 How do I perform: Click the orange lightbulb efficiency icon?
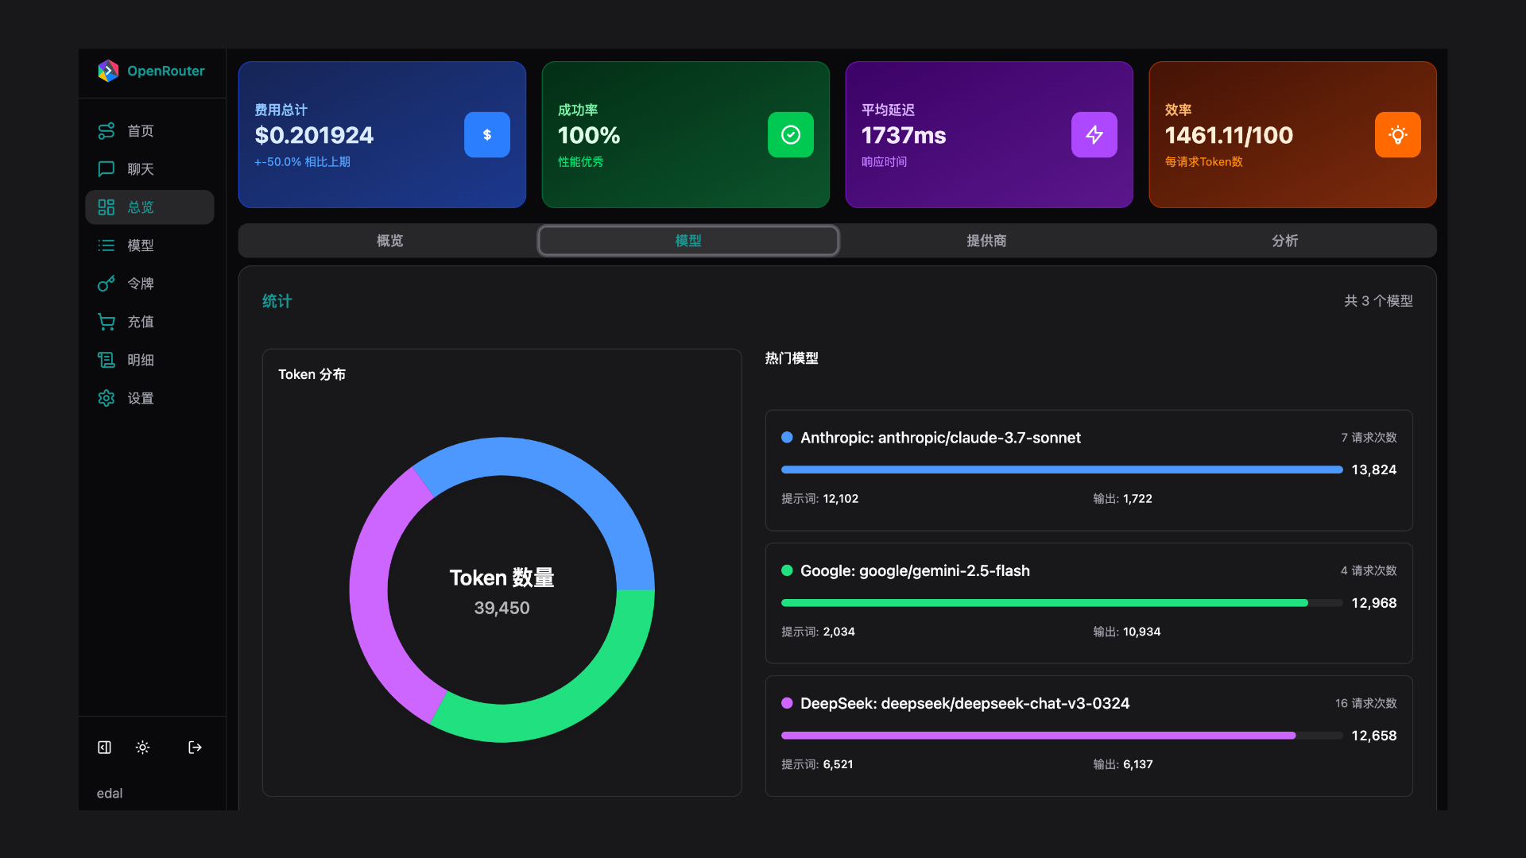1398,135
